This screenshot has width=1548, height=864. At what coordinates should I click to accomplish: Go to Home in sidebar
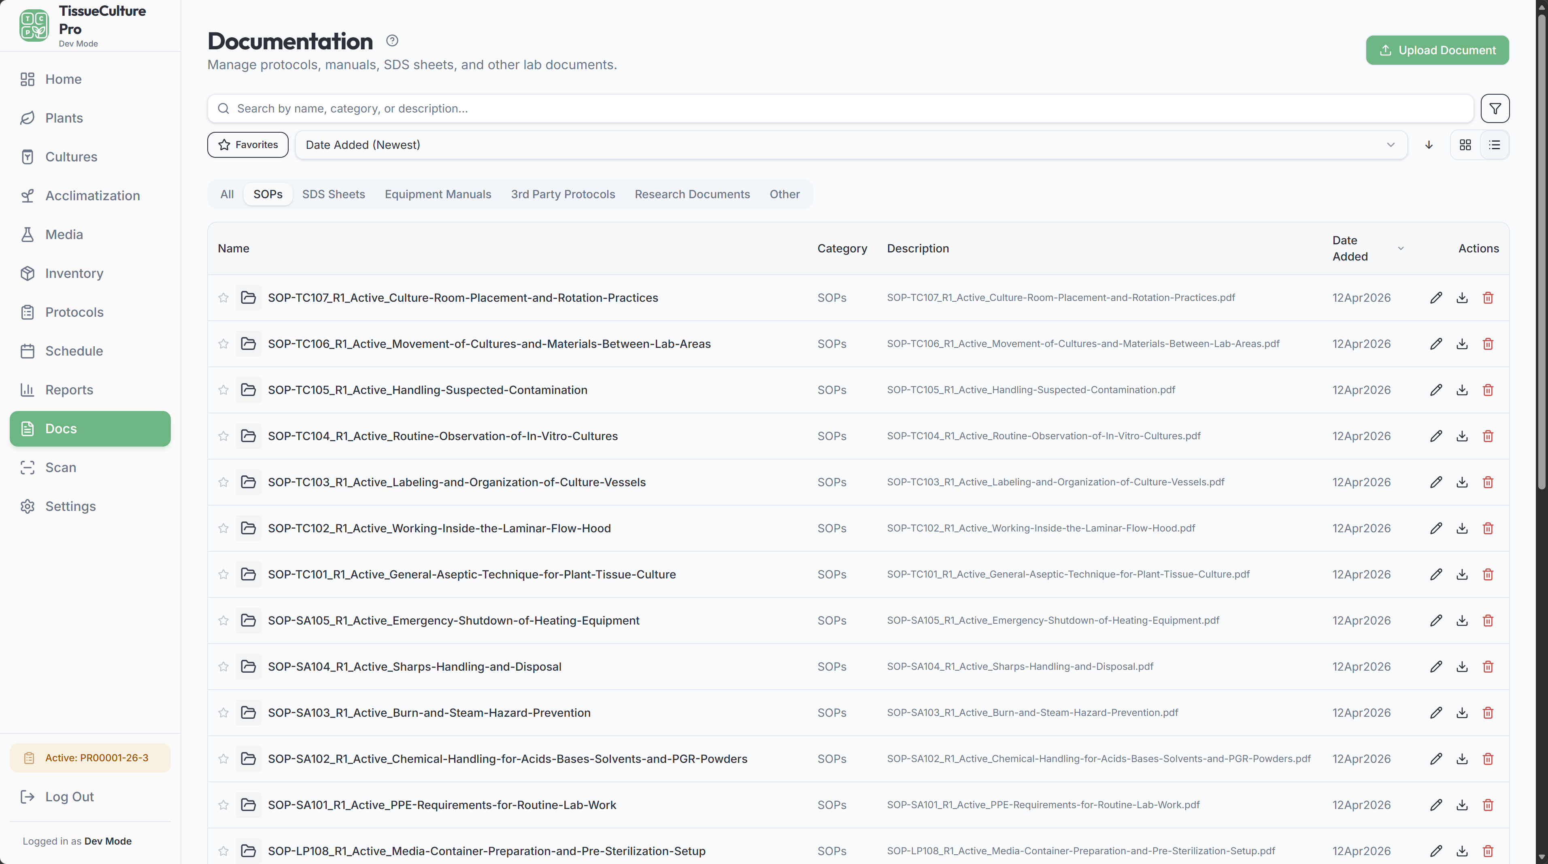[90, 79]
